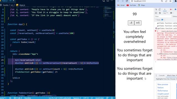The height and width of the screenshot is (99, 177).
Task: Click the DevTools blue issues badge
Action: tap(176, 9)
